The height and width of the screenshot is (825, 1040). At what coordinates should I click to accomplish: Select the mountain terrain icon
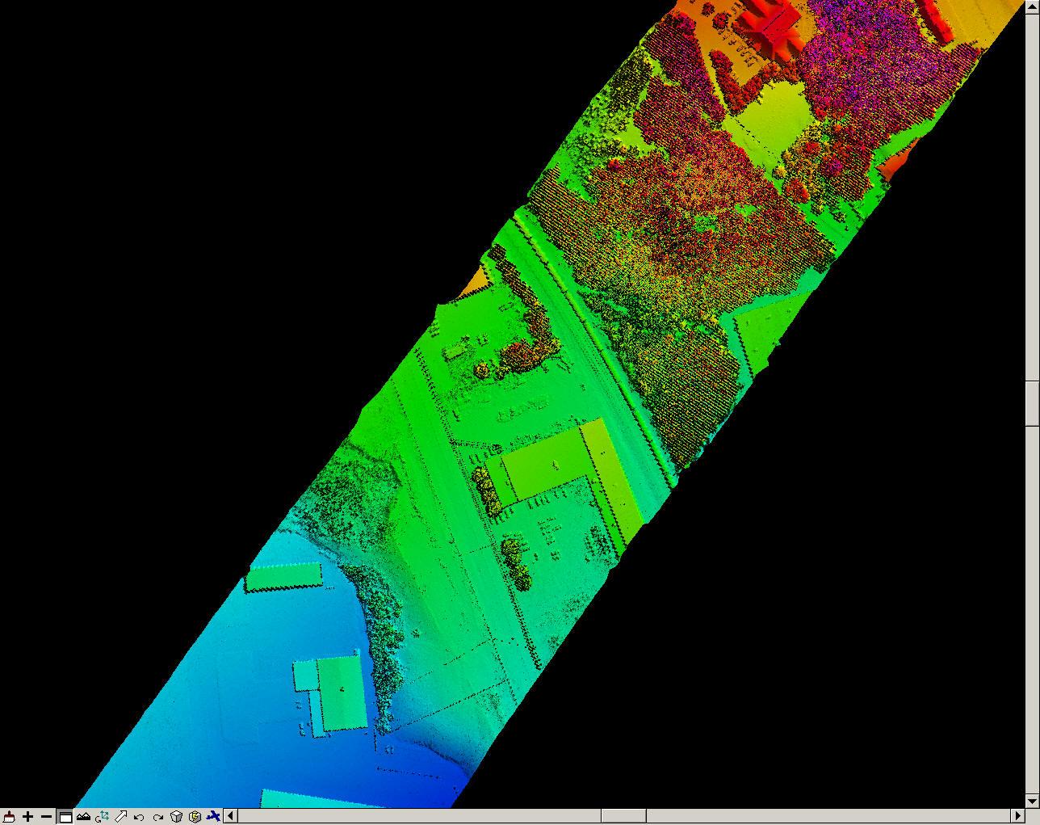click(83, 816)
